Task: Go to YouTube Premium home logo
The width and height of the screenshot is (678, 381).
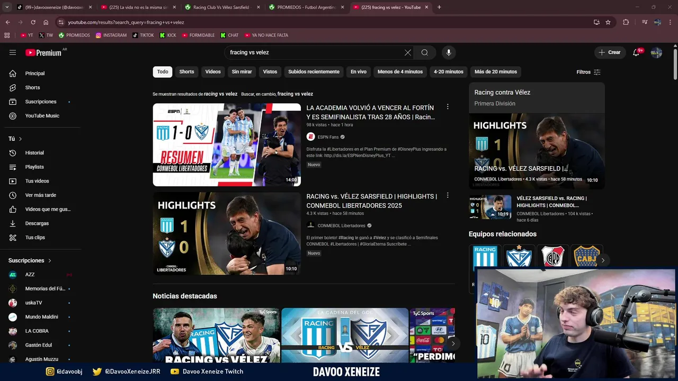Action: tap(43, 52)
